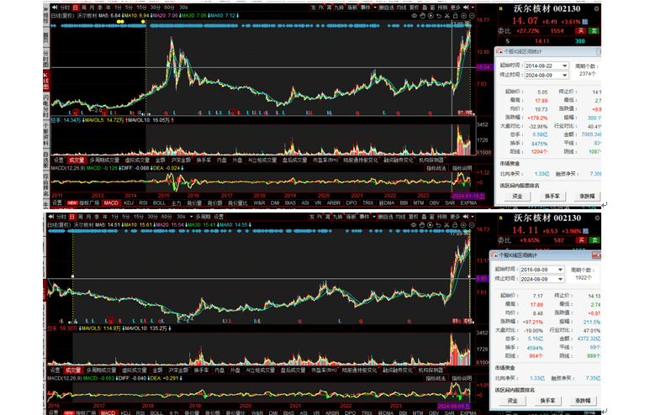Select KDJ indicator tab in top chart
This screenshot has height=415, width=645.
[129, 203]
